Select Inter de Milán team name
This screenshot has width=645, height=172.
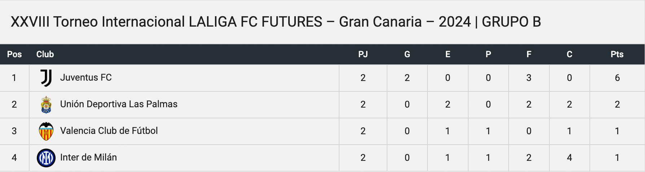pyautogui.click(x=88, y=157)
